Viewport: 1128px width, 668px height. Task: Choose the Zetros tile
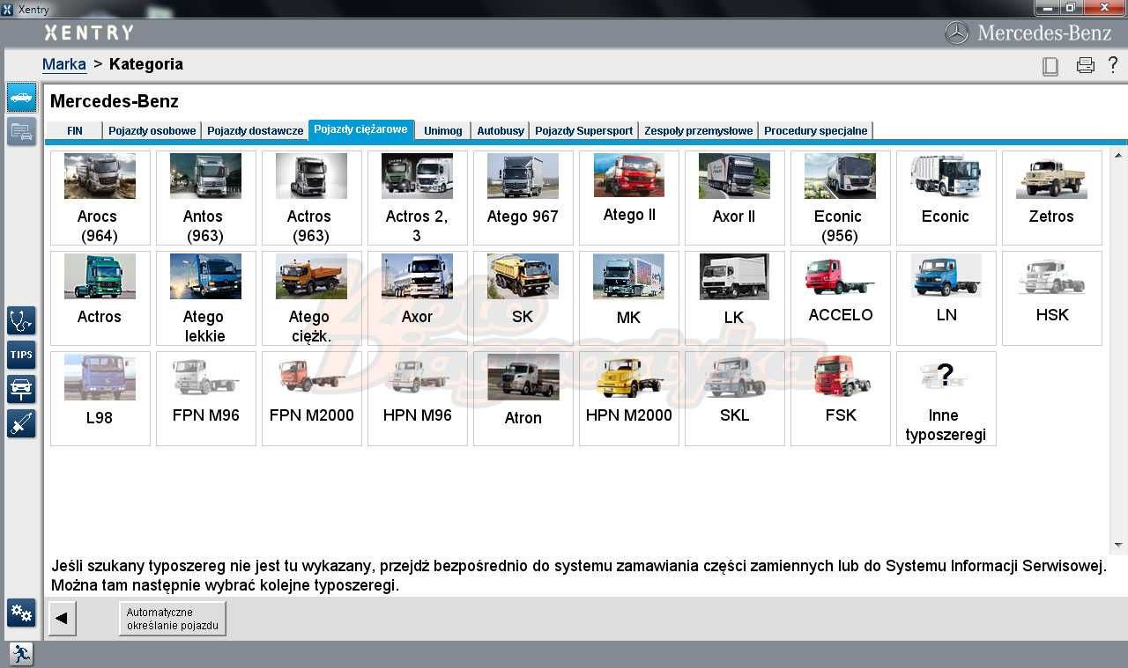[x=1052, y=198]
